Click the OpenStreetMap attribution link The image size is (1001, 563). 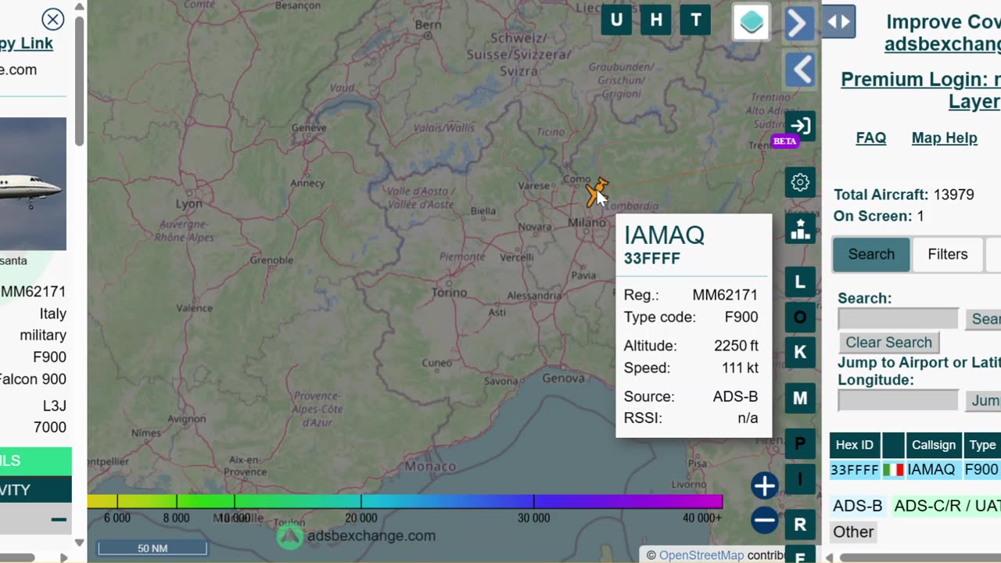[701, 555]
